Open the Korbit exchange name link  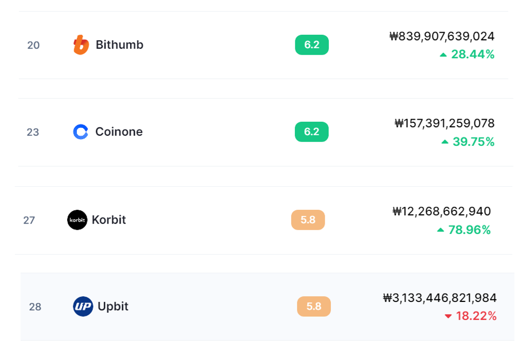(109, 220)
